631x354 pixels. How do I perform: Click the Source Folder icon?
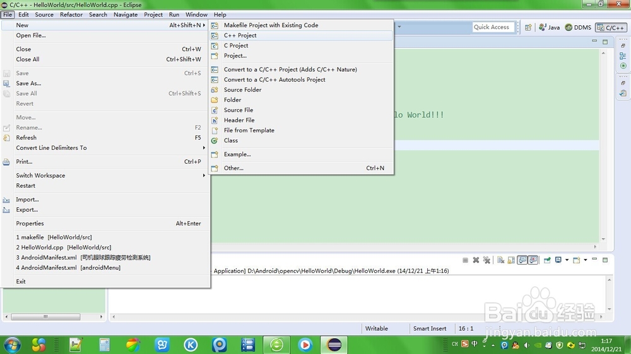[x=215, y=89]
